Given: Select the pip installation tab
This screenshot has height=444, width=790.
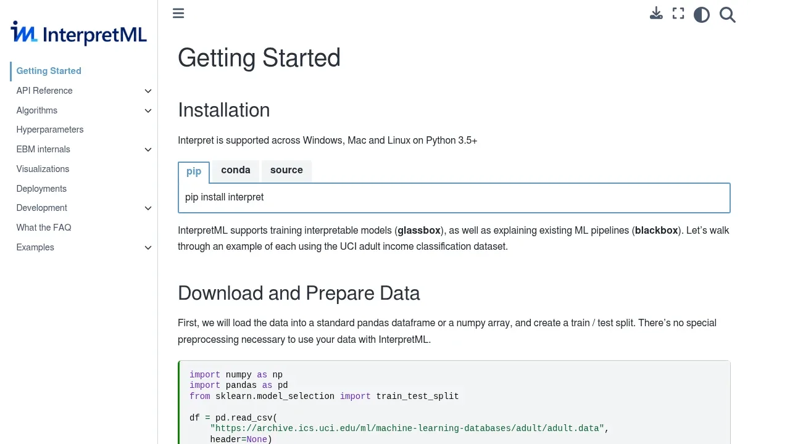Looking at the screenshot, I should (x=194, y=171).
